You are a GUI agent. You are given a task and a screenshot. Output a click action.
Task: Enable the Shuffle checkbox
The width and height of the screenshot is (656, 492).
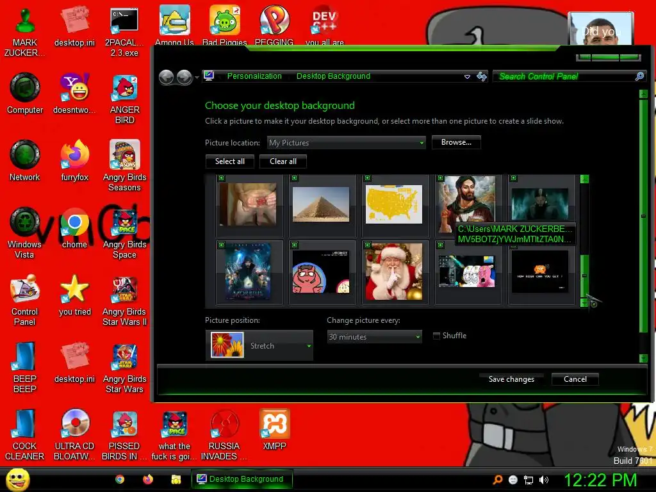tap(436, 336)
